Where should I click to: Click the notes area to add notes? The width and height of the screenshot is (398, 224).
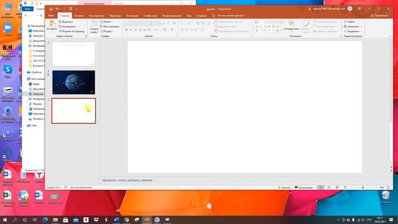(x=244, y=180)
